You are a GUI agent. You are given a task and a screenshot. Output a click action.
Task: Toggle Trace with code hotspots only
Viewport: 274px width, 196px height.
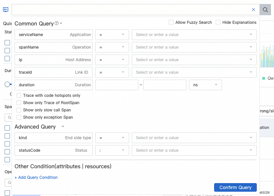pos(19,96)
